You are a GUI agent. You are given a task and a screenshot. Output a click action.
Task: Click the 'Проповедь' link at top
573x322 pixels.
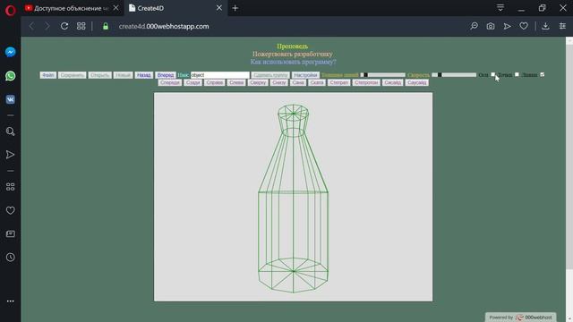click(293, 47)
